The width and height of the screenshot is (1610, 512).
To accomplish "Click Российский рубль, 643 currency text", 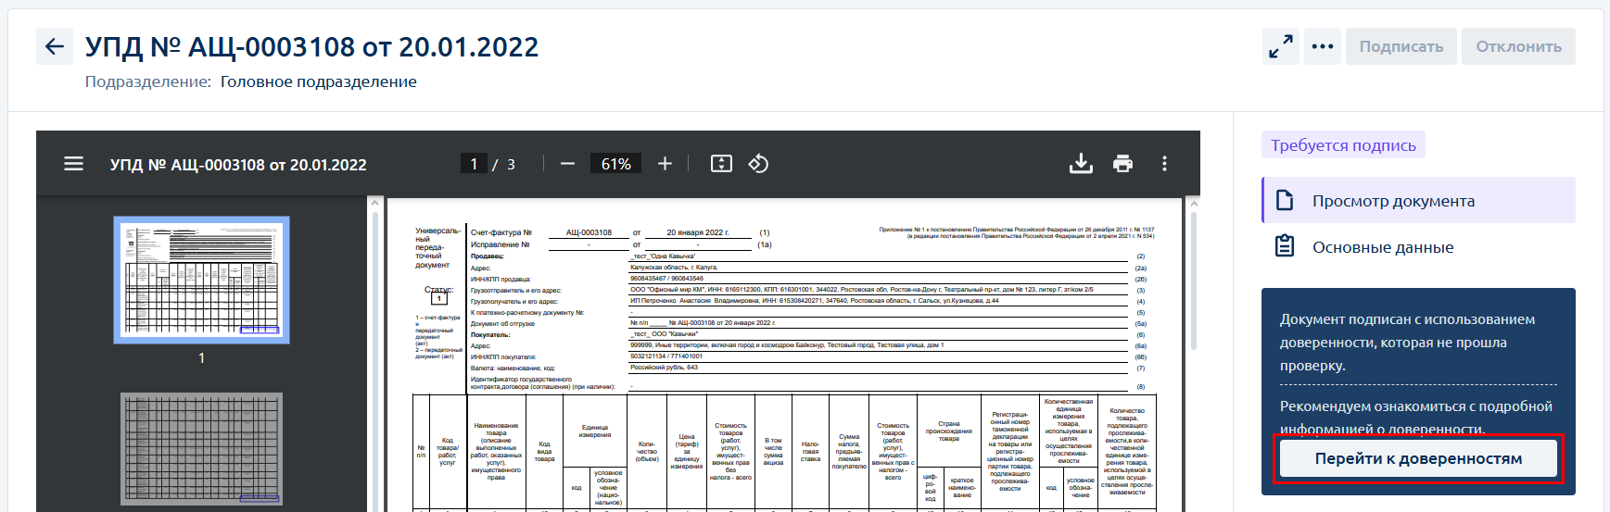I will click(x=664, y=368).
